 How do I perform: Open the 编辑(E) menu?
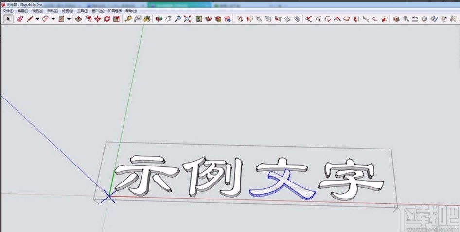(x=22, y=11)
